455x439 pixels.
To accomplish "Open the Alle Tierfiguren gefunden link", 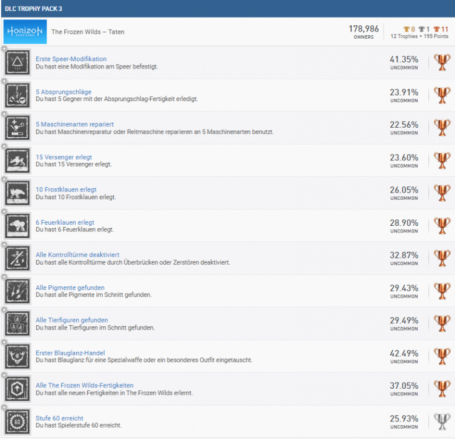I will coord(72,320).
